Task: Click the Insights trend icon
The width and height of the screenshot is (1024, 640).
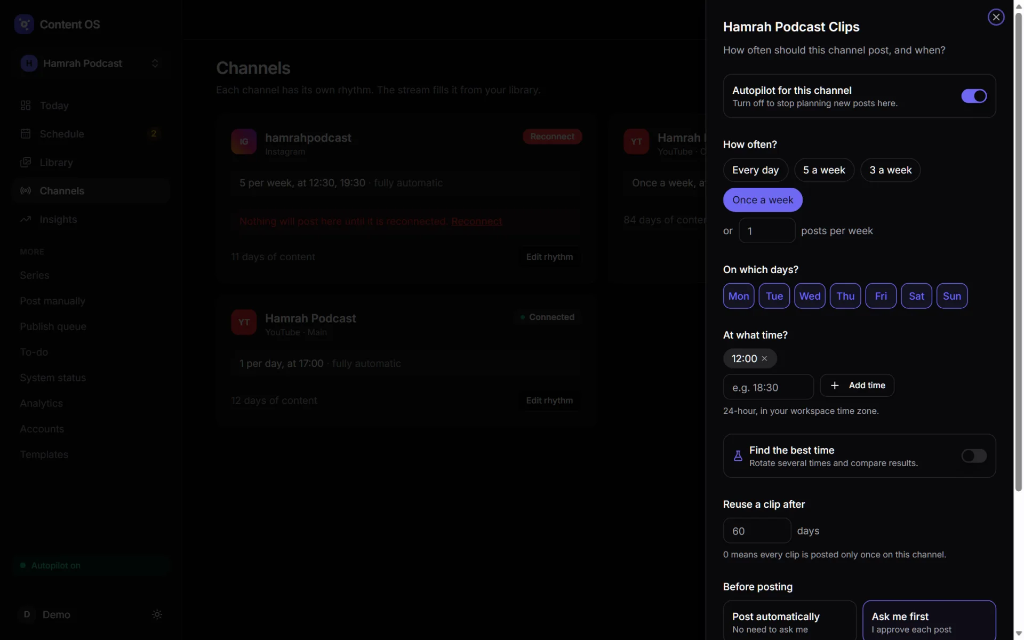Action: [x=26, y=219]
